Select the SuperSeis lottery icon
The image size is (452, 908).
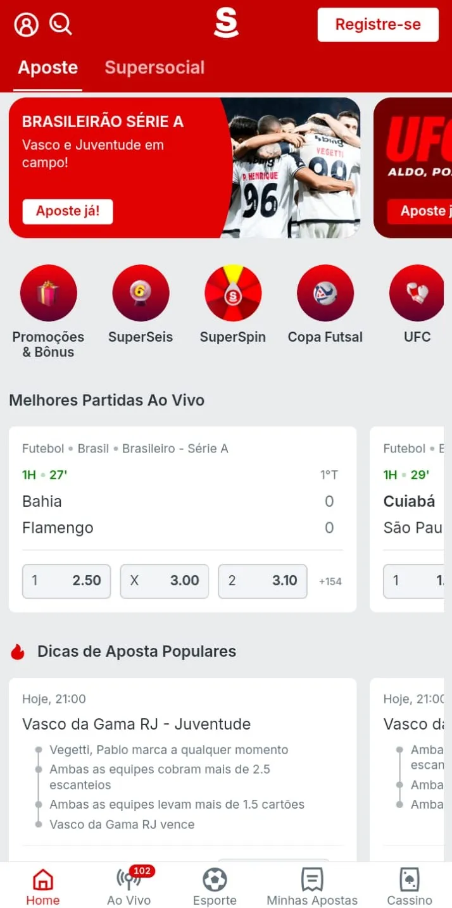(x=141, y=292)
